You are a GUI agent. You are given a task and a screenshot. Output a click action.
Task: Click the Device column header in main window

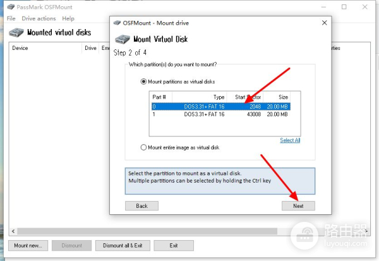coord(45,48)
